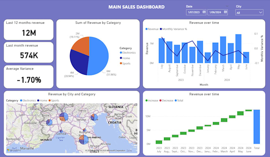This screenshot has height=157, width=270.
Task: Click the 6M (51.96%) pie data label
Action: (111, 73)
